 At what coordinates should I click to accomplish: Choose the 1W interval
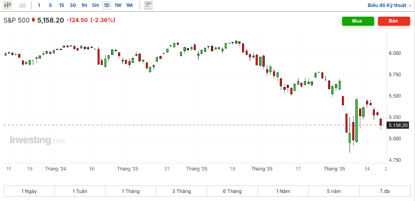[x=118, y=5]
